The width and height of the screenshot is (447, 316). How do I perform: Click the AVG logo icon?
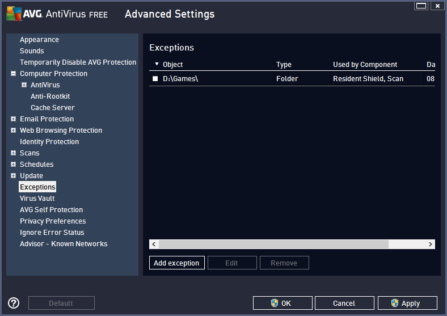click(14, 14)
